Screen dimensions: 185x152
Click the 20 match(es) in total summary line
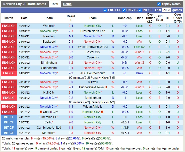[x=56, y=138]
